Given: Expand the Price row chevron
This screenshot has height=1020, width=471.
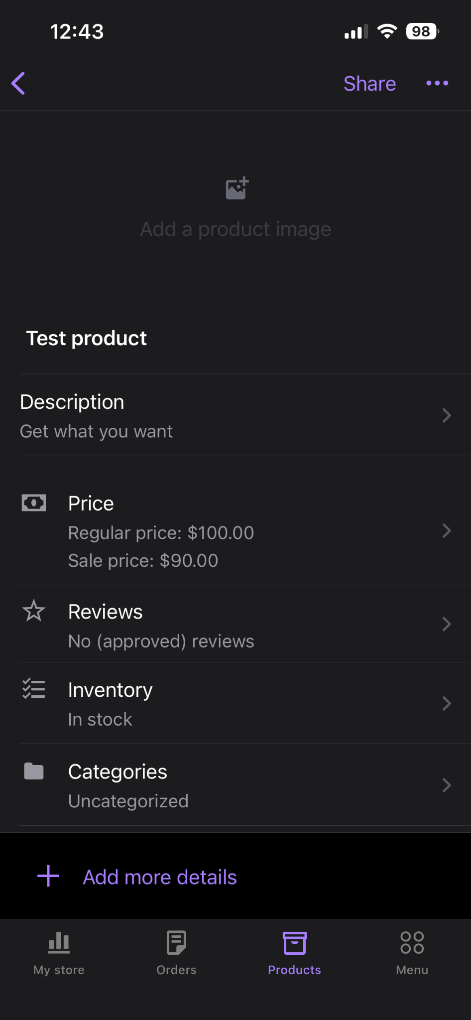Looking at the screenshot, I should coord(446,531).
